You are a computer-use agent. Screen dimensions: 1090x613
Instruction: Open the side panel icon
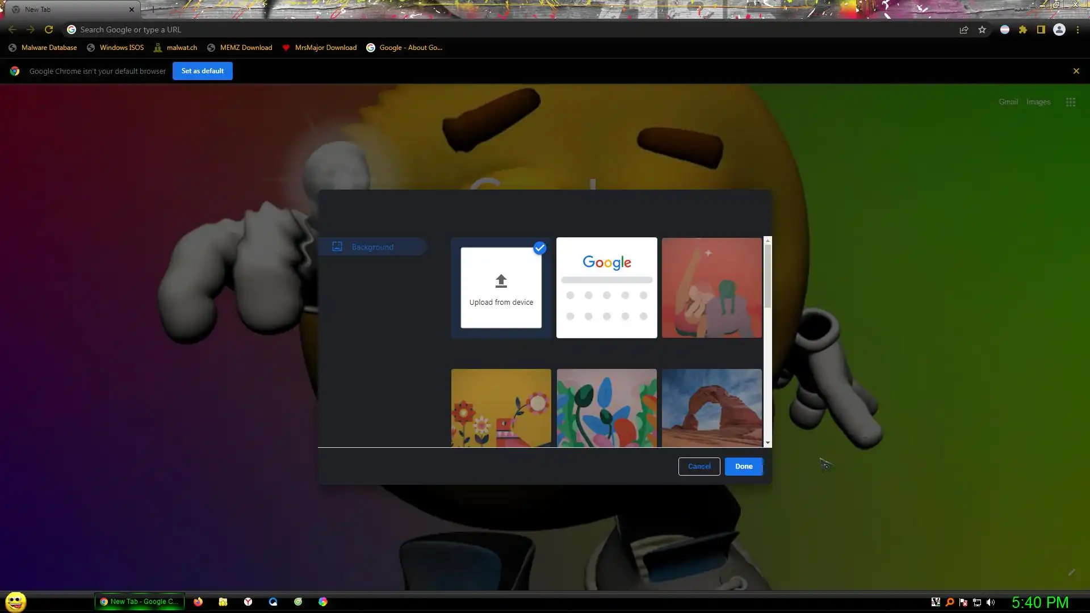coord(1041,30)
